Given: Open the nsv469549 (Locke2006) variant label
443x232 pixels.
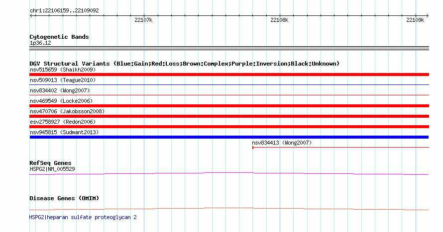Looking at the screenshot, I should (61, 101).
